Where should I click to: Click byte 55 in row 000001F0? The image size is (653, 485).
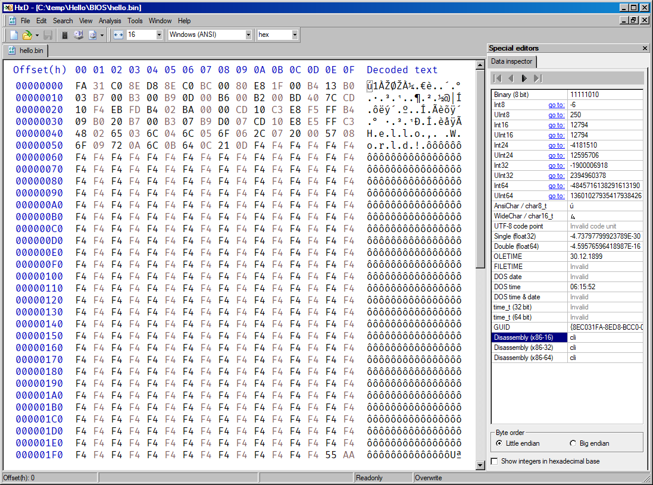tap(330, 455)
